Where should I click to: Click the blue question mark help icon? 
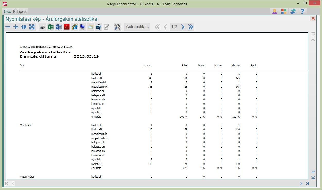pos(302,12)
